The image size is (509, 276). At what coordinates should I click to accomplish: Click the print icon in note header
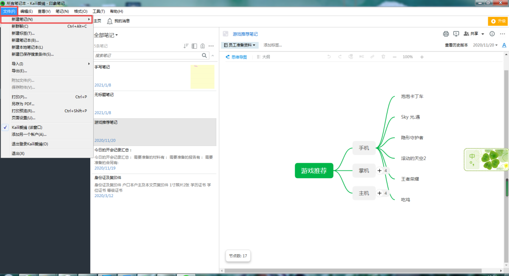point(446,34)
